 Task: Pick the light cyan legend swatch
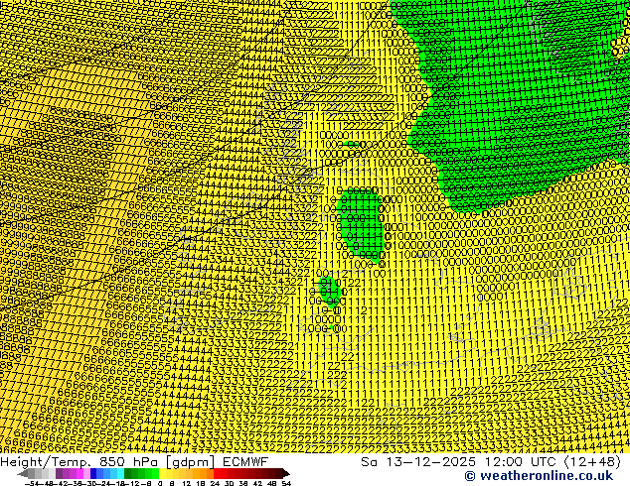[120, 473]
